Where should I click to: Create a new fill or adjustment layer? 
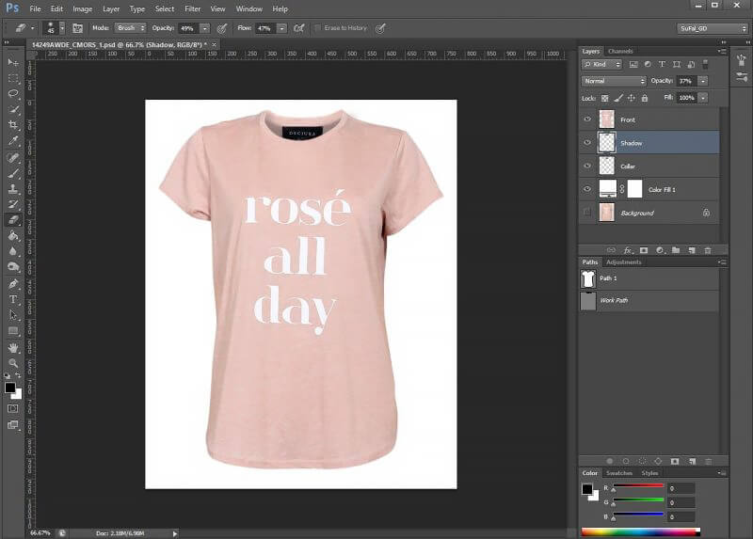tap(660, 250)
